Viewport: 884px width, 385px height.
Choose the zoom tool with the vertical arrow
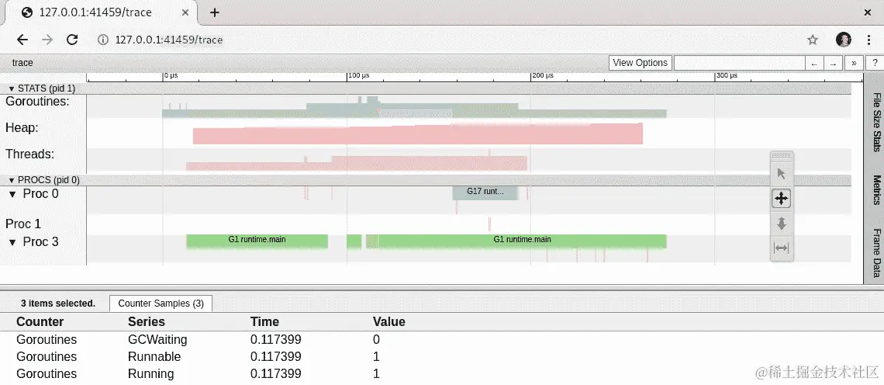click(x=782, y=224)
